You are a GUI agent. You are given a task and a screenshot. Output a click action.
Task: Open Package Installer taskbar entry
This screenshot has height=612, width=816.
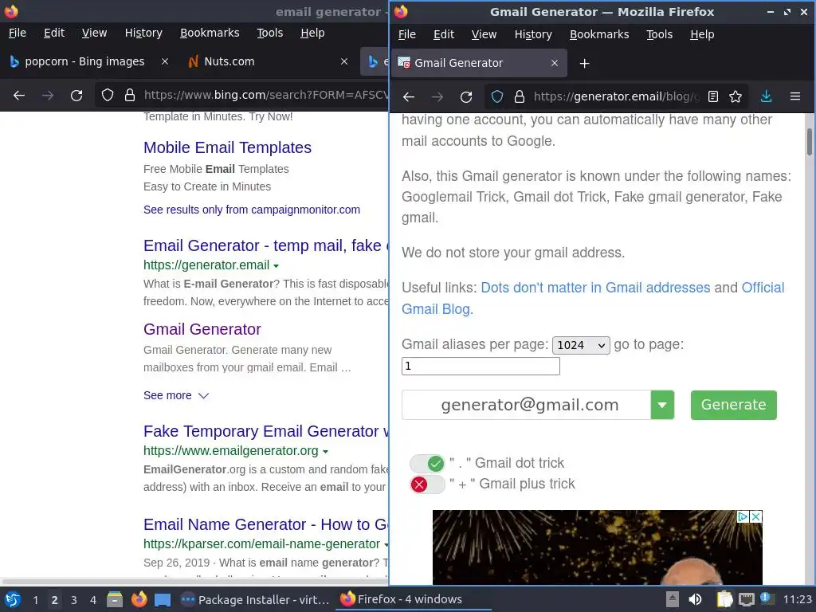255,600
